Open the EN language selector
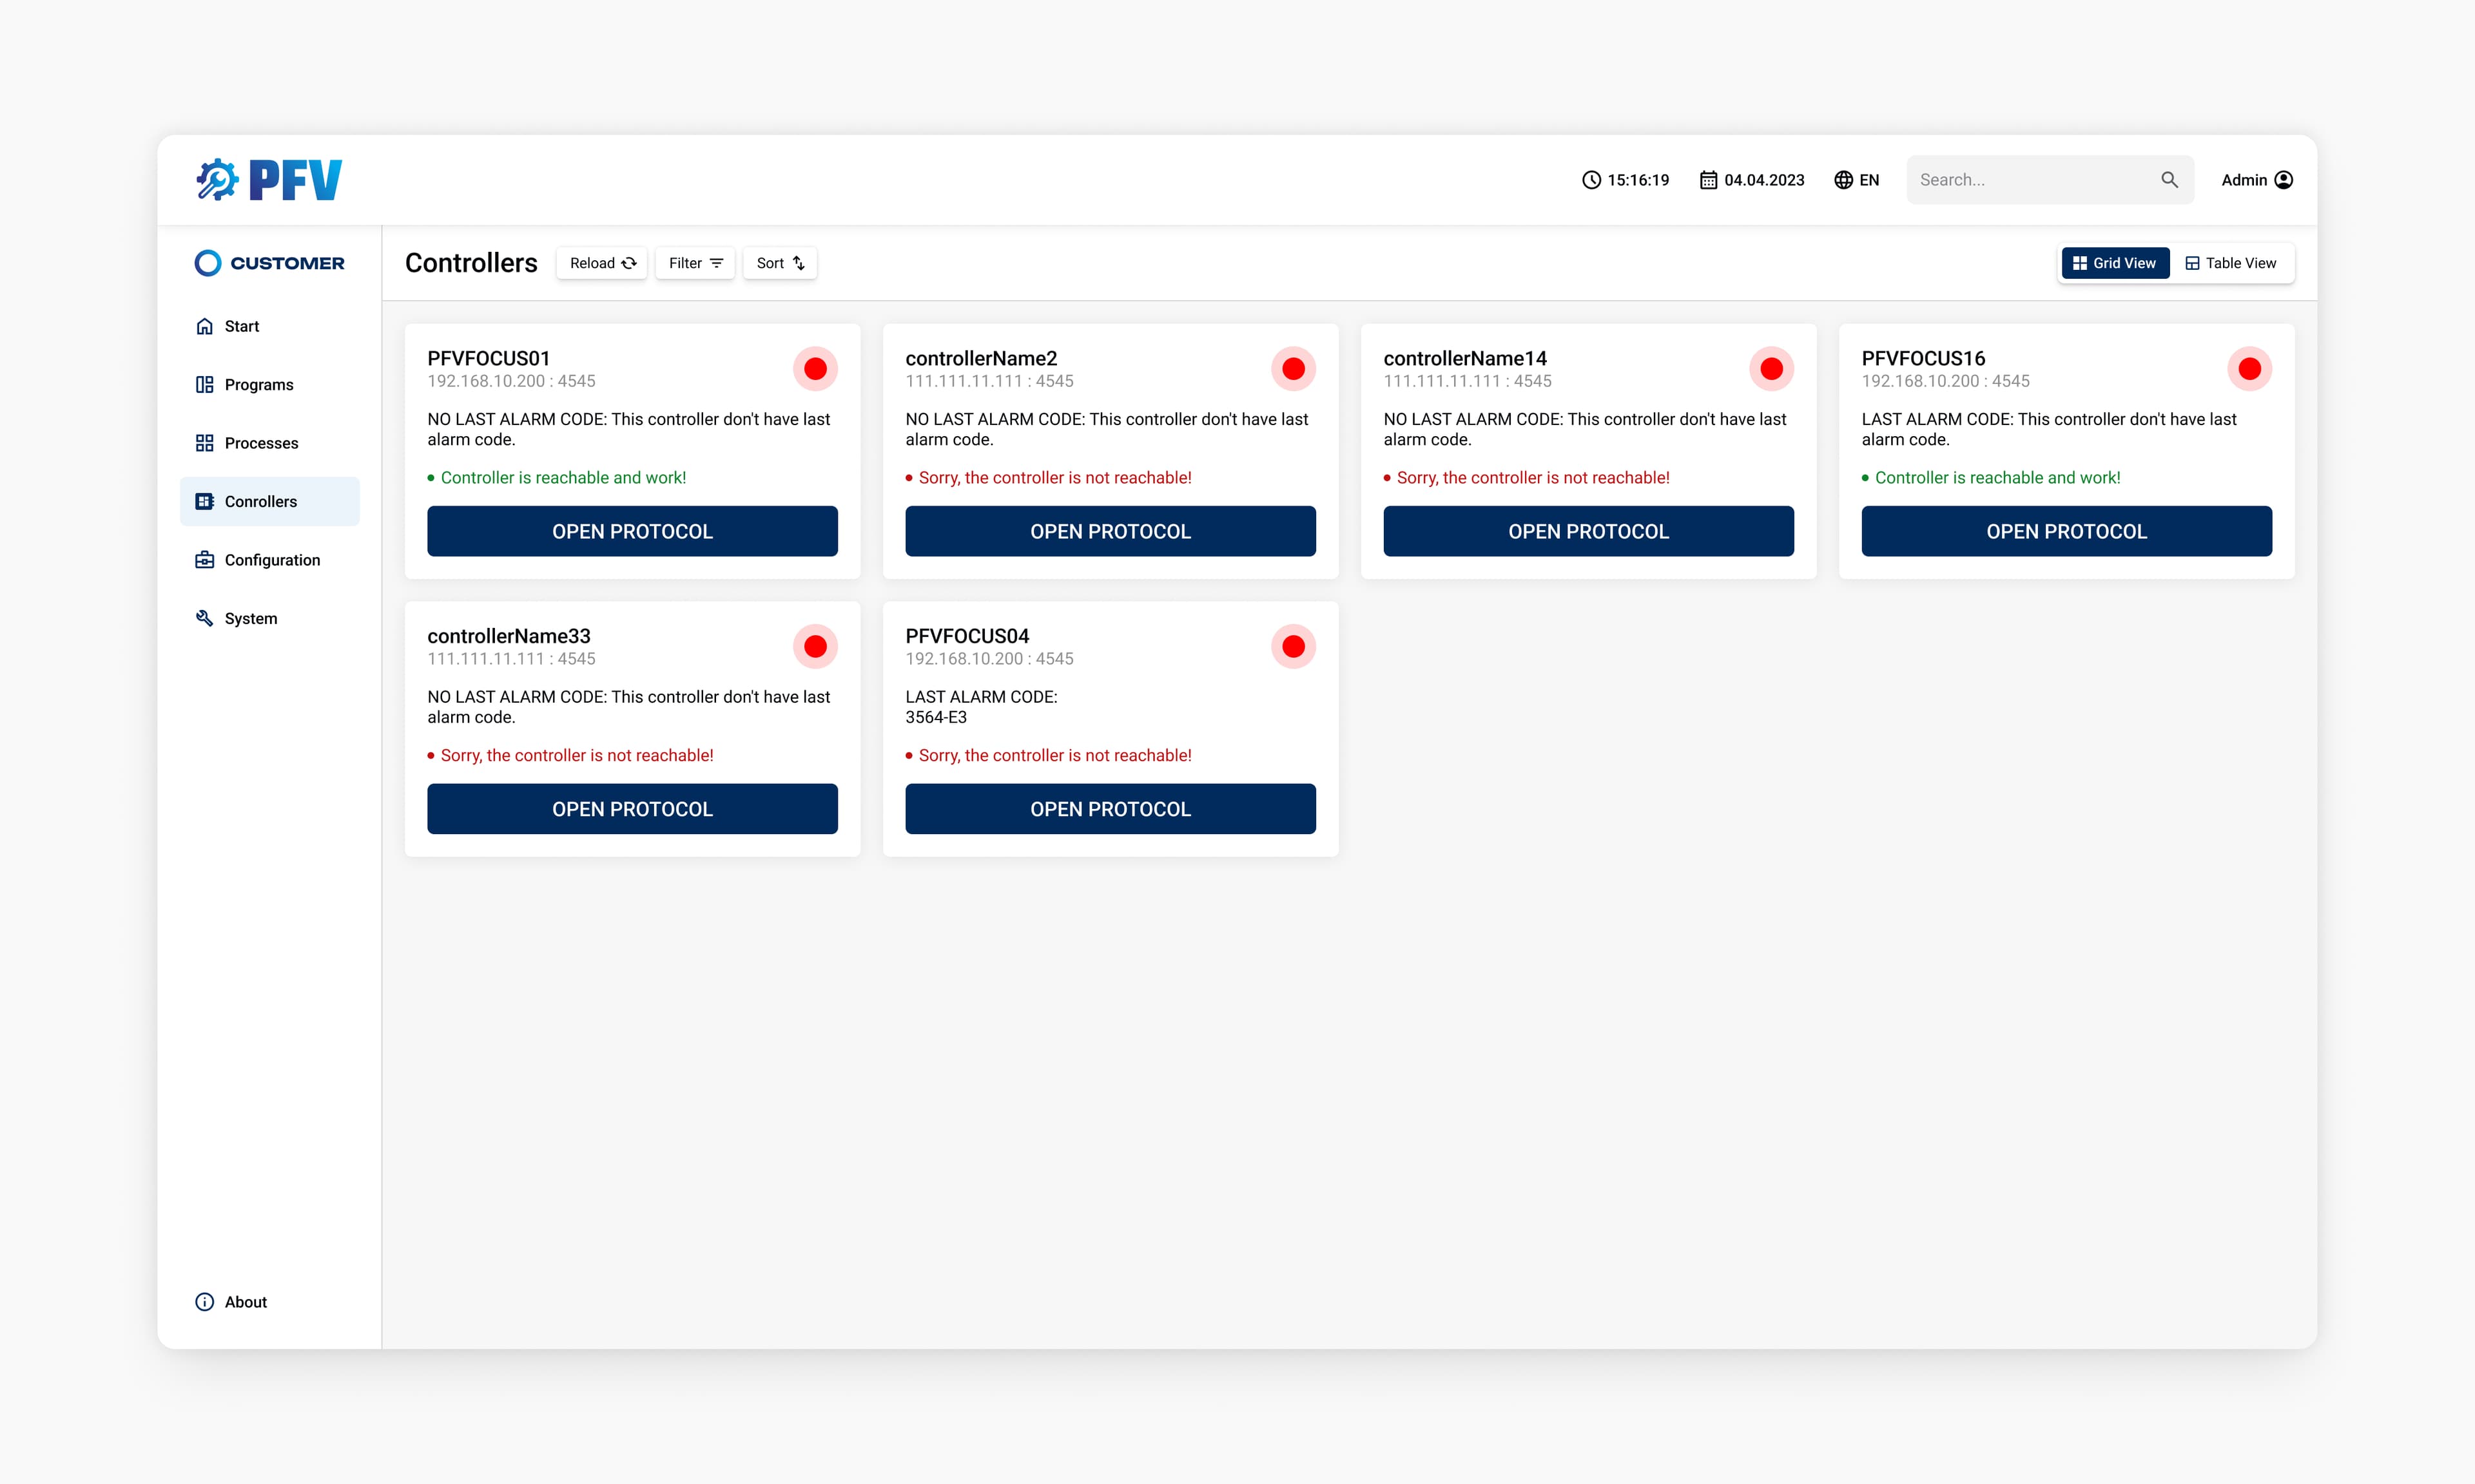This screenshot has width=2475, height=1484. tap(1857, 180)
